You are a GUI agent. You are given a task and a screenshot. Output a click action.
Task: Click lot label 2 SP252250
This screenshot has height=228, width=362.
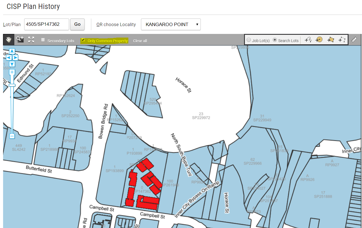(x=70, y=114)
